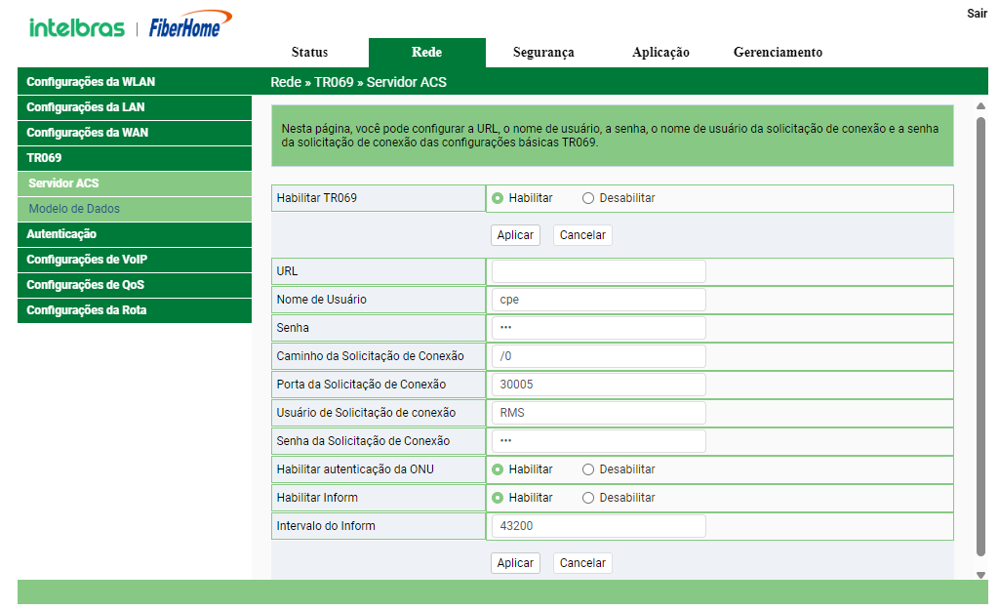
Task: Click the vertical scrollbar thumb
Action: (981, 337)
